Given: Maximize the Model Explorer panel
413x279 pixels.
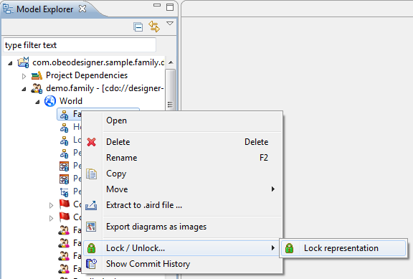Looking at the screenshot, I should pos(170,7).
